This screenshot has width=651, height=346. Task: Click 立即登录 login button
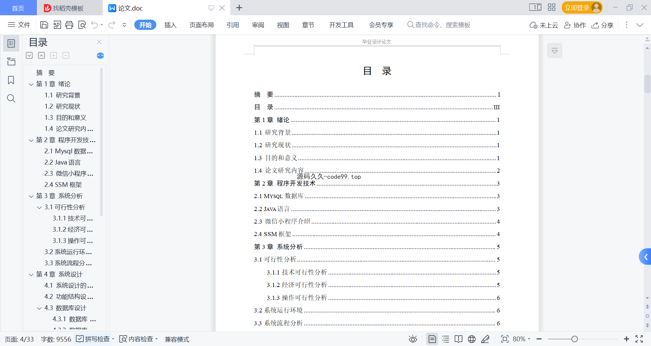click(x=582, y=7)
